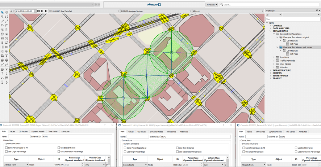Expand the INFRASTRUCTURE tree node
This screenshot has width=321, height=167.
[270, 70]
